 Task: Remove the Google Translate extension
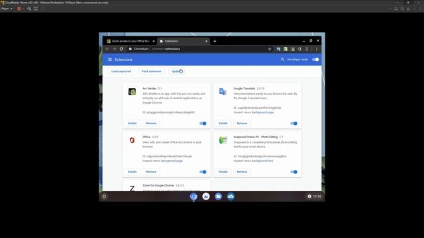[242, 124]
